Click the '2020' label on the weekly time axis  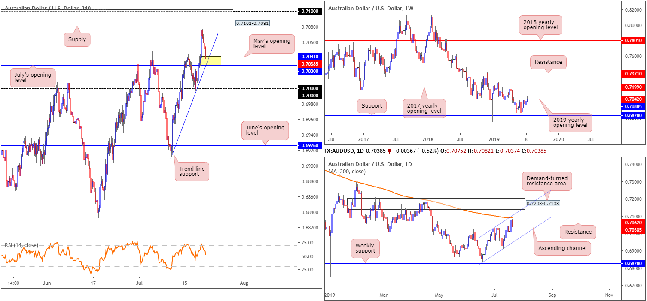point(558,139)
